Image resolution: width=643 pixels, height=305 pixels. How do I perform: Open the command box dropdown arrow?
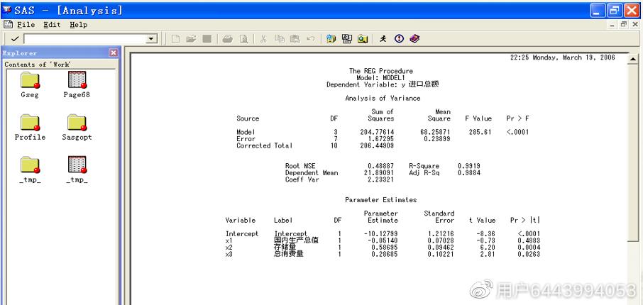tap(152, 39)
